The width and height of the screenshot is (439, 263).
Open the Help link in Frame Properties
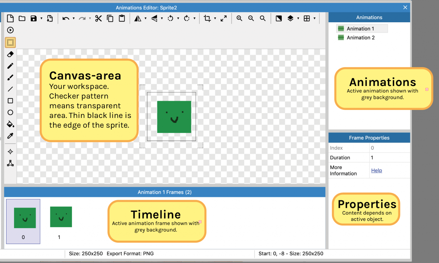point(376,170)
